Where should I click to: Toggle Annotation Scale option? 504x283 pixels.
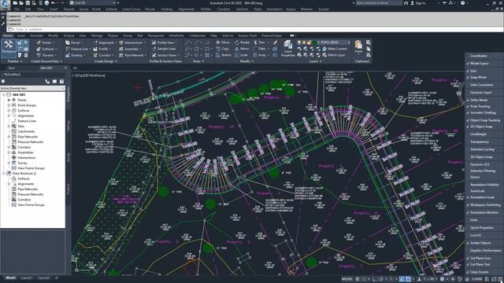[482, 197]
